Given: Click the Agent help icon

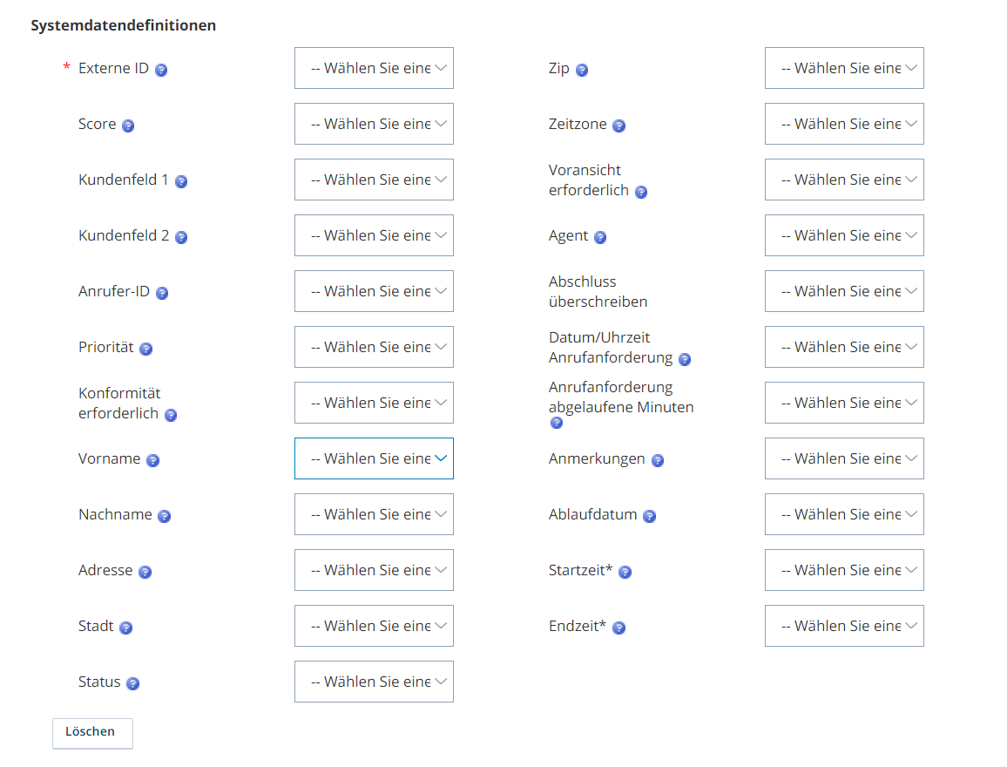Looking at the screenshot, I should coord(600,238).
